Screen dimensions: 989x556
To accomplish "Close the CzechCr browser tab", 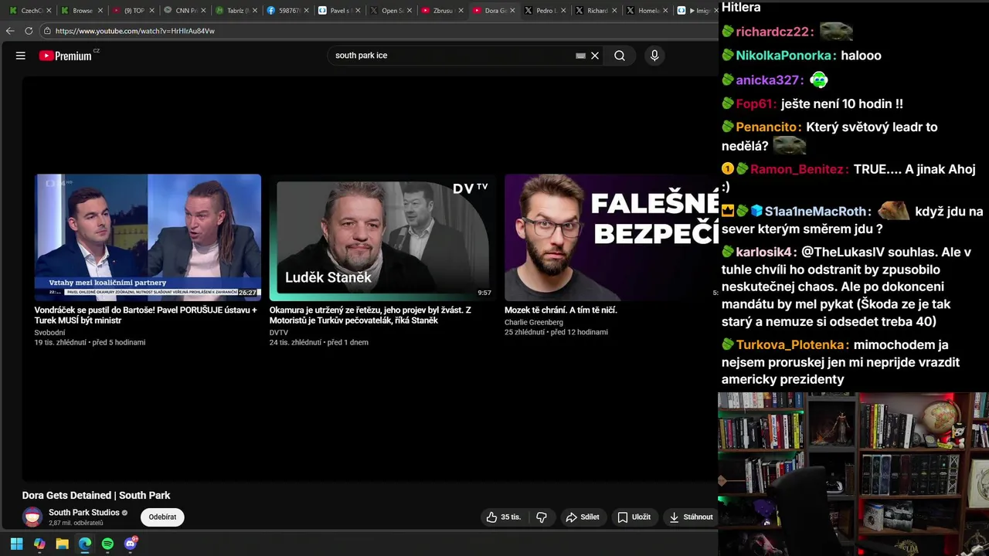I will [x=49, y=11].
